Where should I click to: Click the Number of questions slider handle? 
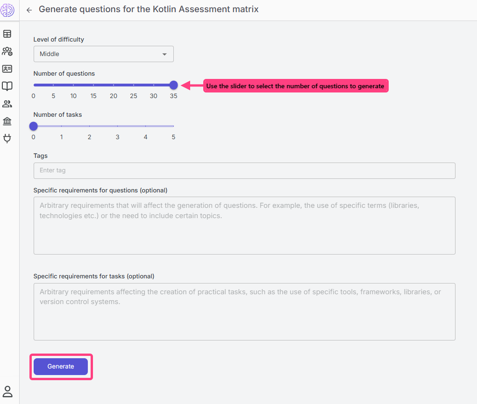pos(173,85)
